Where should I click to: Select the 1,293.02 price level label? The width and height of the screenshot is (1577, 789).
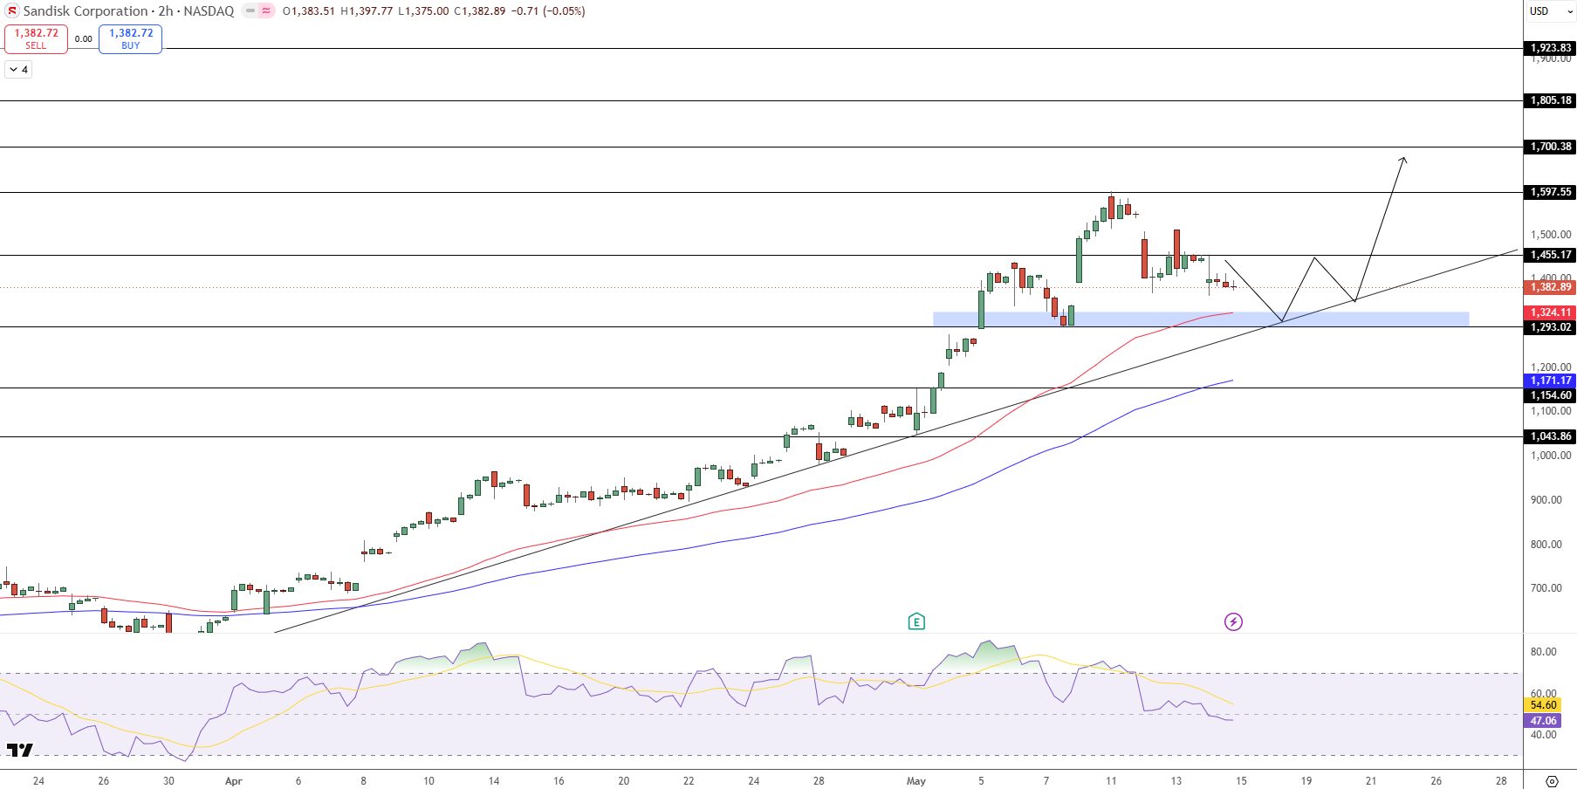1550,327
